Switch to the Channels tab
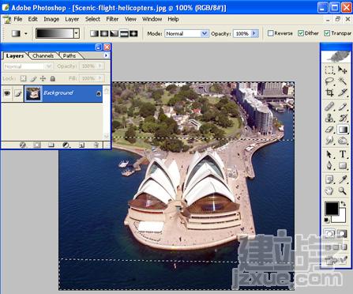Image resolution: width=353 pixels, height=294 pixels. (43, 55)
